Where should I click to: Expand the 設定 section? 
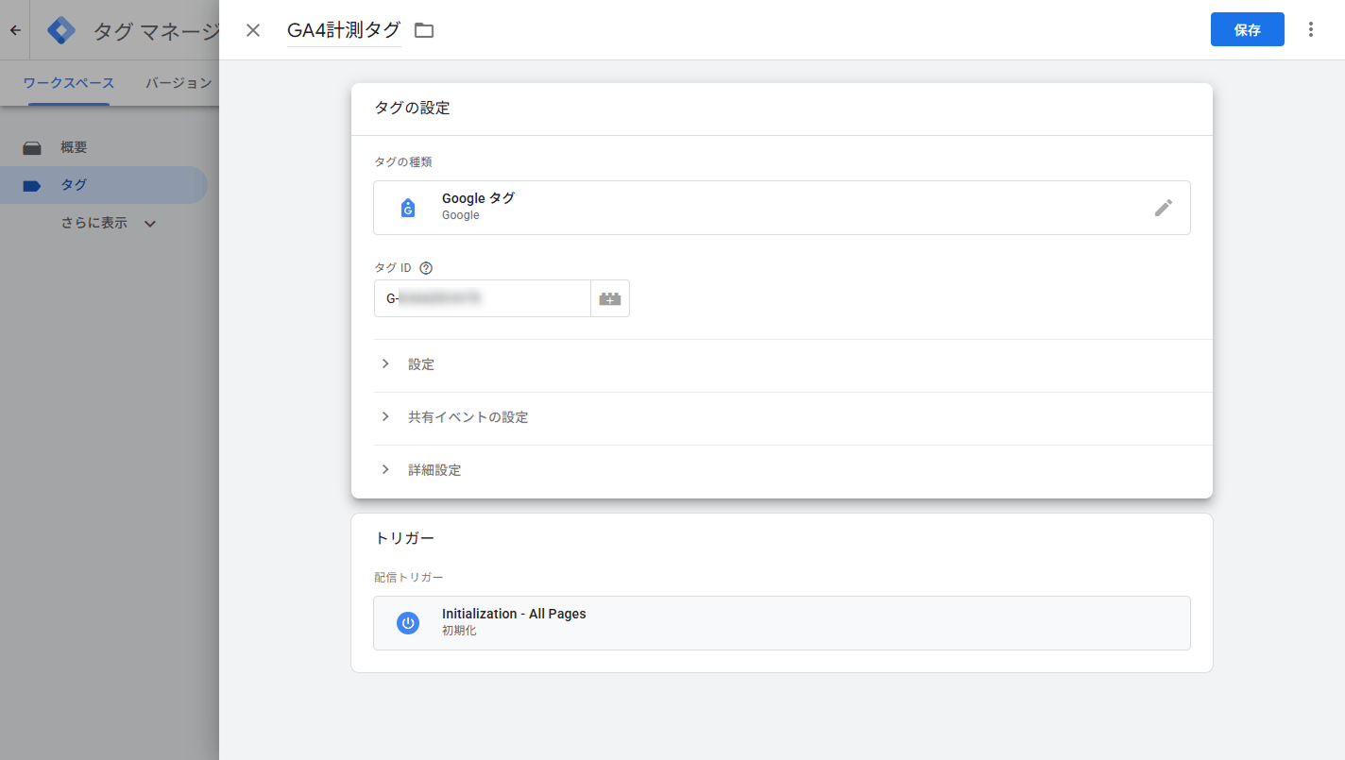pyautogui.click(x=792, y=364)
